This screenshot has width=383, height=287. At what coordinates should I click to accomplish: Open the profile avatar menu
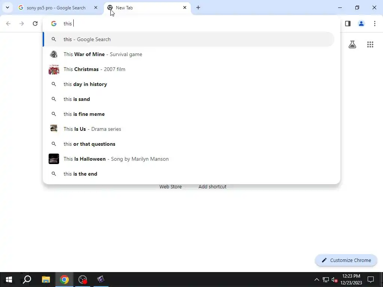tap(361, 24)
